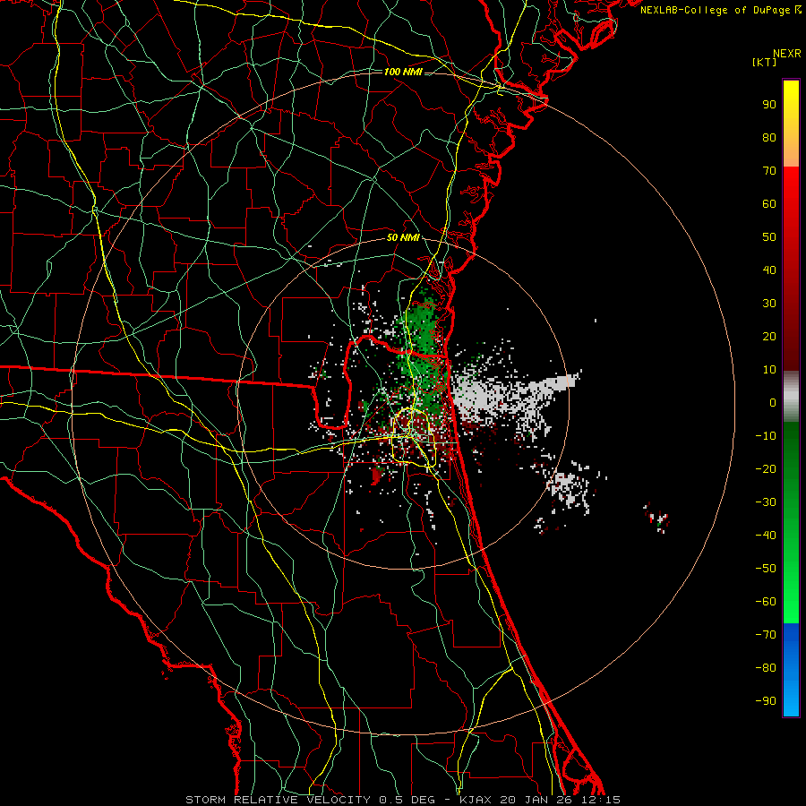Click the -60 value on velocity scale

point(766,602)
